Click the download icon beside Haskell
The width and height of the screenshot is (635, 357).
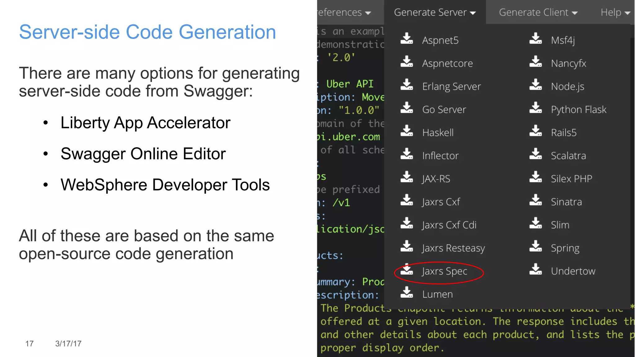406,130
